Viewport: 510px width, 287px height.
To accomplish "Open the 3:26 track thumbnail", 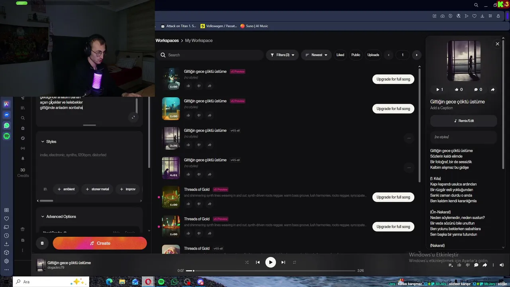I will tap(171, 138).
